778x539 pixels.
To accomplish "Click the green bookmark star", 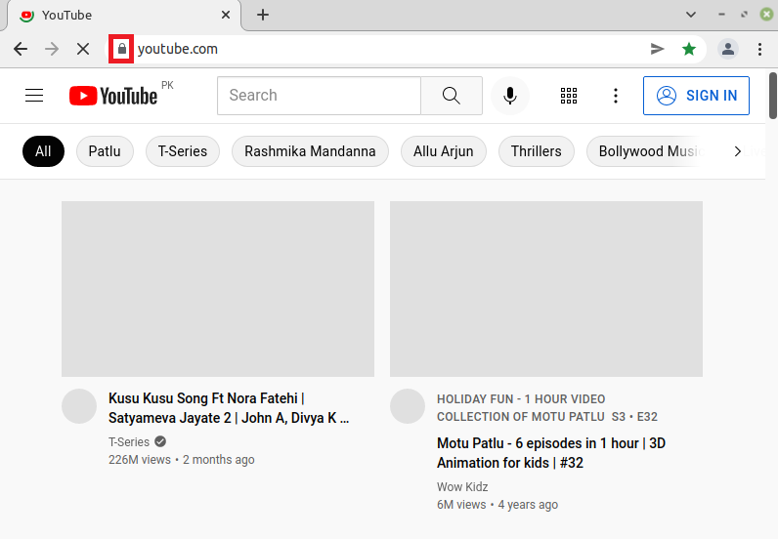I will (689, 49).
